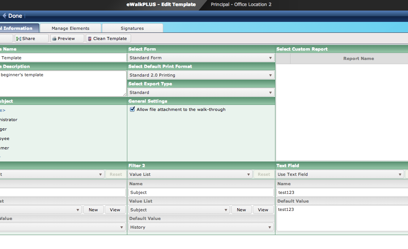408x249 pixels.
Task: Click the template name input field
Action: tap(63, 58)
